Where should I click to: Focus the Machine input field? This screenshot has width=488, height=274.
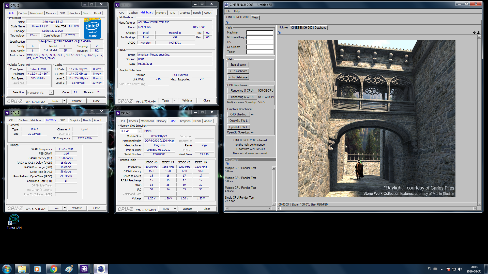click(260, 32)
